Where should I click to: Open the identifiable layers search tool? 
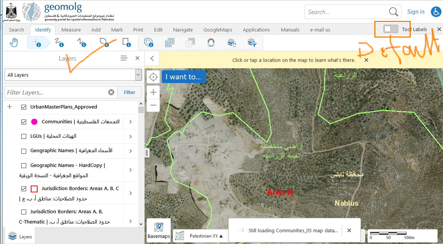(232, 43)
